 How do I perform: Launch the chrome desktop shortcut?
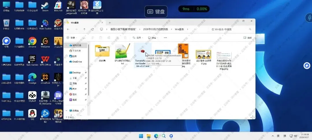(32, 42)
